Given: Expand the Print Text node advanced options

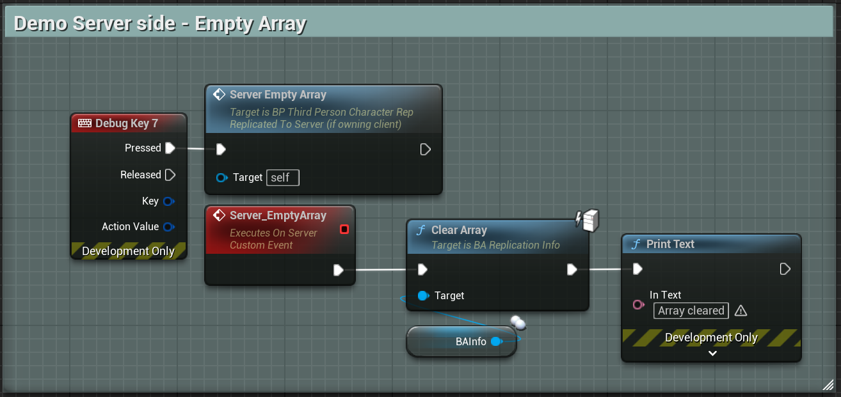Looking at the screenshot, I should click(712, 354).
